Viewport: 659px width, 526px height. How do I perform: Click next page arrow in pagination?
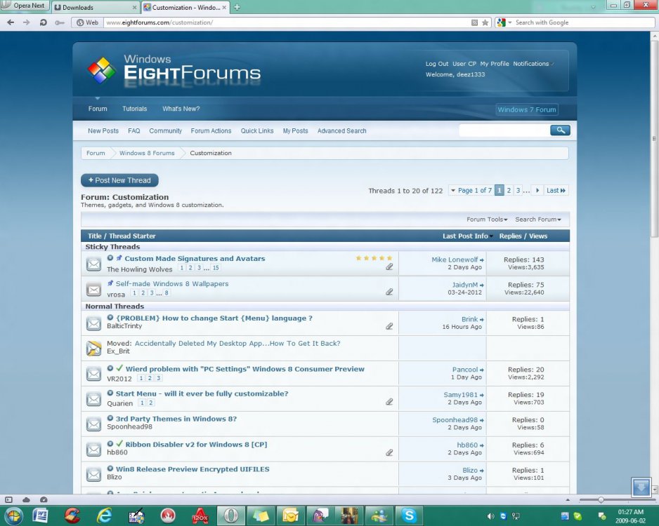point(537,191)
